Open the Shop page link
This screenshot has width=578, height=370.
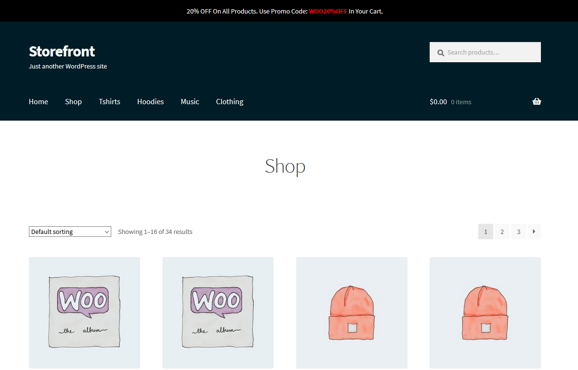pos(73,101)
